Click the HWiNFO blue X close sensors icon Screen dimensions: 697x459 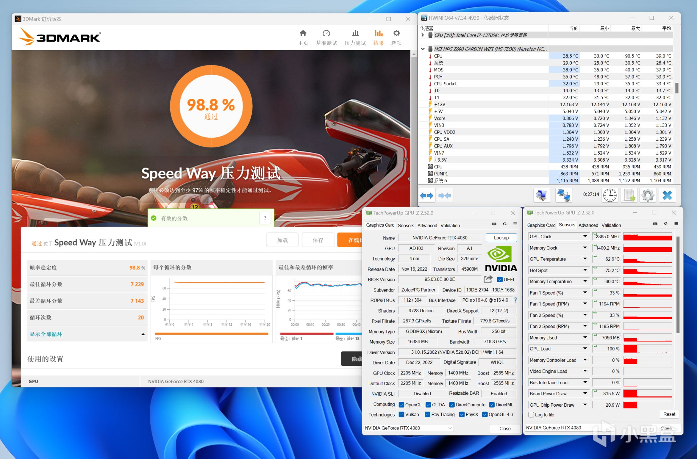point(667,195)
